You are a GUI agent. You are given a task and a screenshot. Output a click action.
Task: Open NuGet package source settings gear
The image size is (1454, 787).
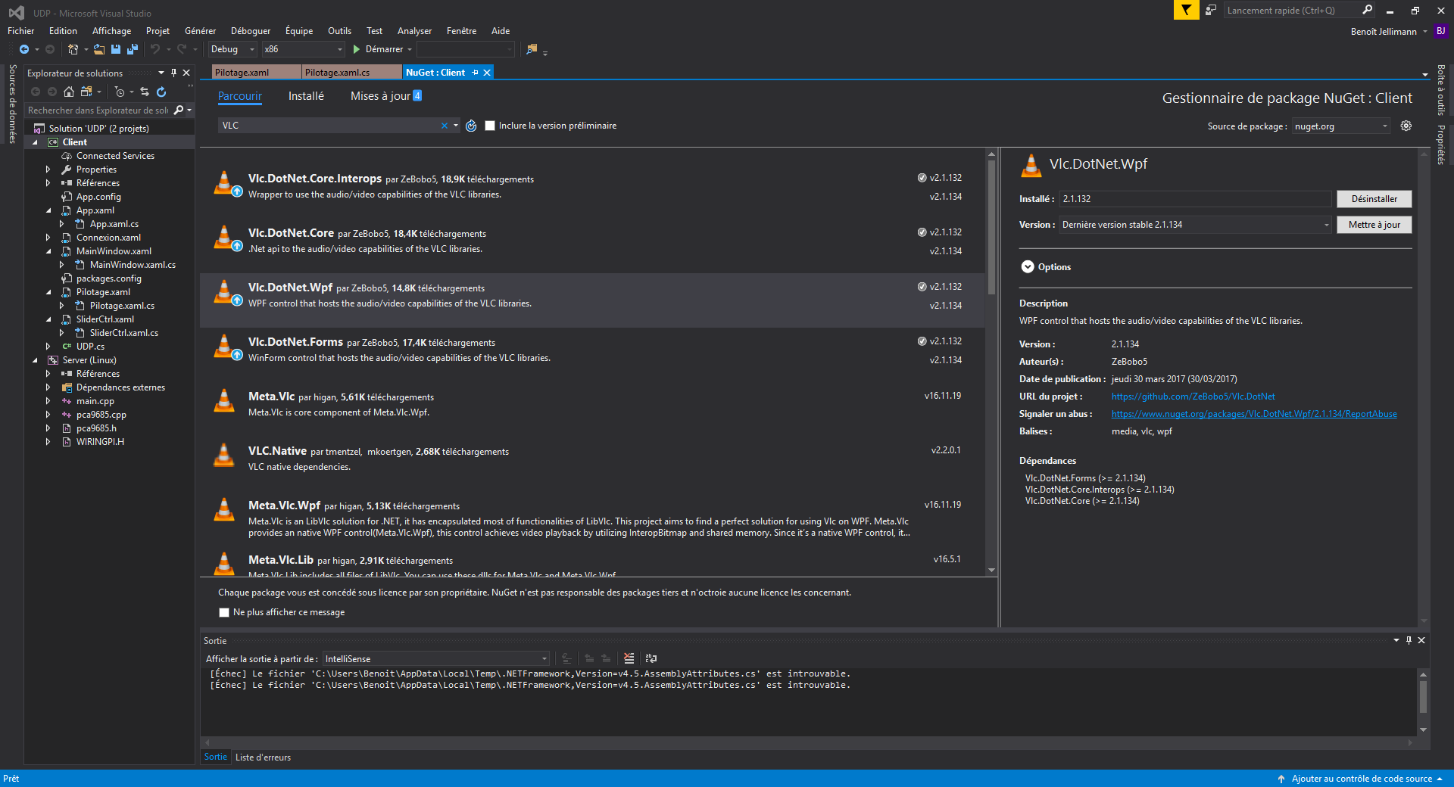click(1406, 126)
